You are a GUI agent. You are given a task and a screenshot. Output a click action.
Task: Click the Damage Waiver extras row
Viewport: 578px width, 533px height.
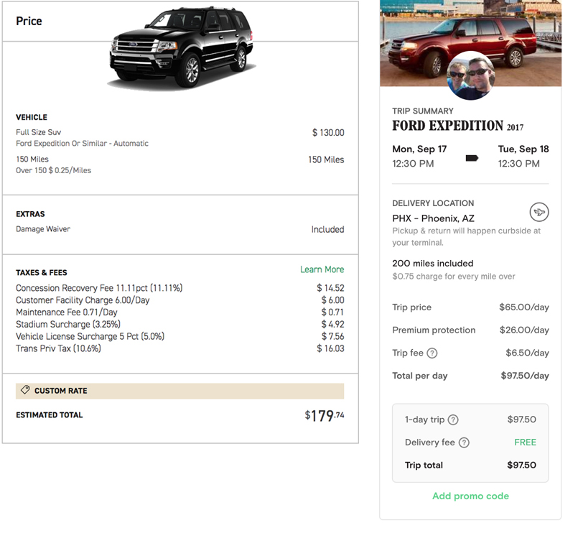[x=180, y=229]
